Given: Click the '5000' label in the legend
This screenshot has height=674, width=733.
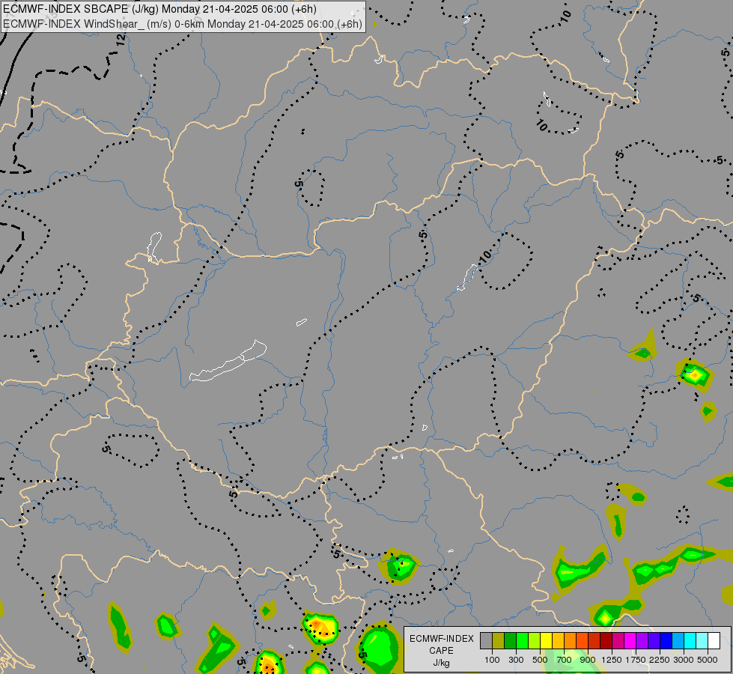Looking at the screenshot, I should click(708, 660).
